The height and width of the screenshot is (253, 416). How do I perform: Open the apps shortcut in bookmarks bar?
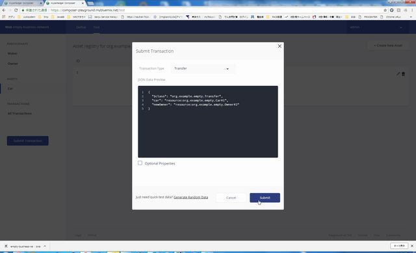pos(8,17)
